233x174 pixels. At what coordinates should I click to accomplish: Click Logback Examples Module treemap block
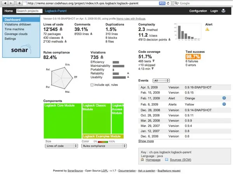pyautogui.click(x=103, y=136)
